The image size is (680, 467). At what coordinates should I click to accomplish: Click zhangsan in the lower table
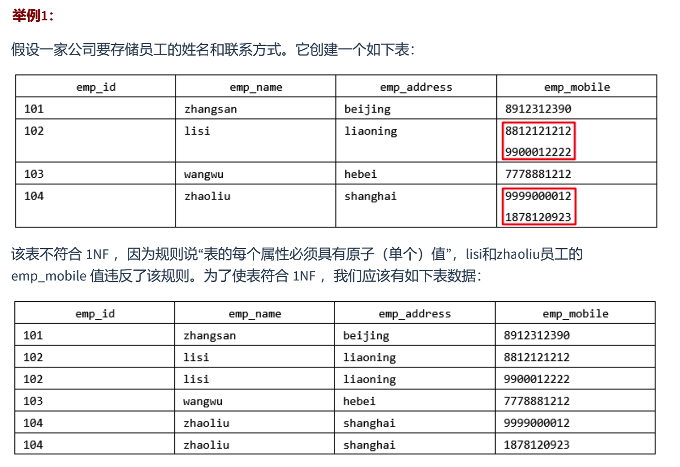210,336
